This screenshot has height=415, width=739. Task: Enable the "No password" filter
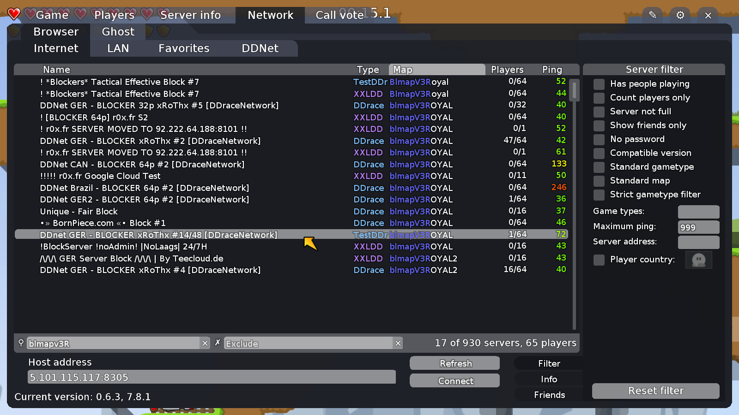tap(599, 139)
